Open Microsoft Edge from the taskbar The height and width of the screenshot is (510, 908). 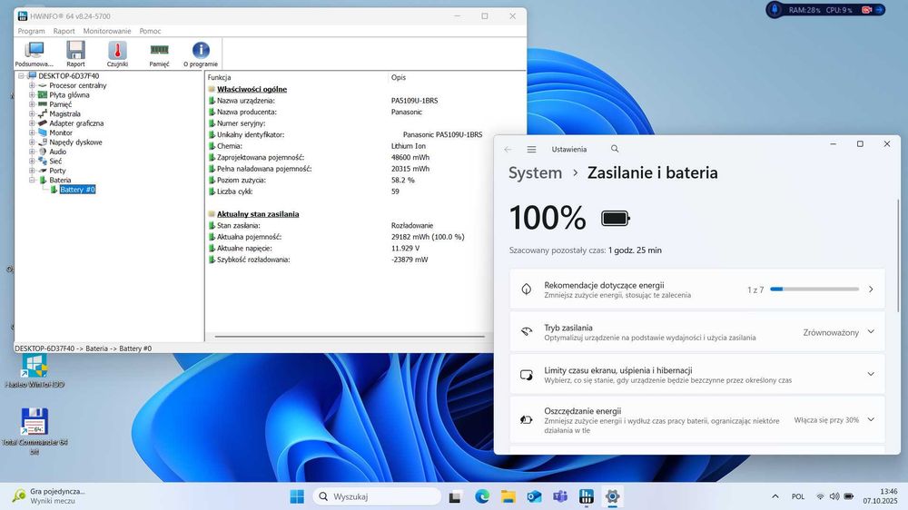[482, 496]
